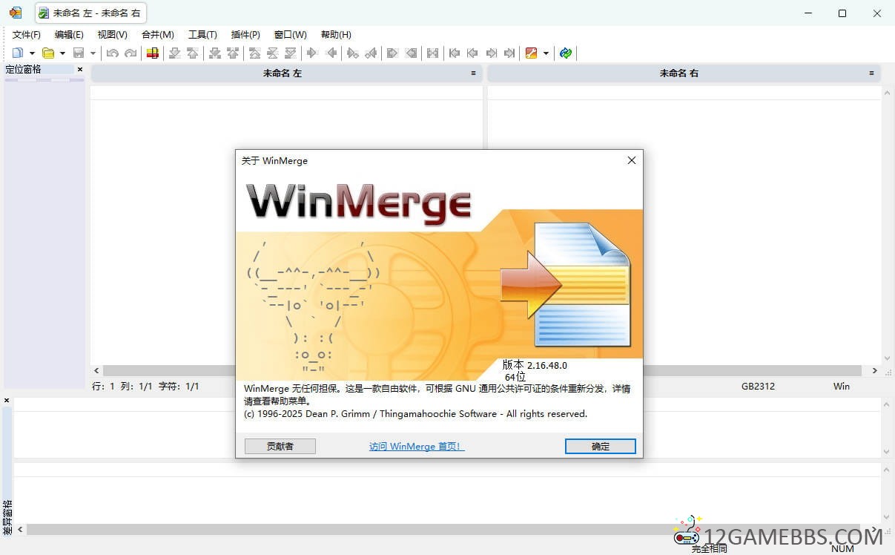Click the Previous Conflict toolbar icon
This screenshot has height=555, width=895.
[x=233, y=53]
